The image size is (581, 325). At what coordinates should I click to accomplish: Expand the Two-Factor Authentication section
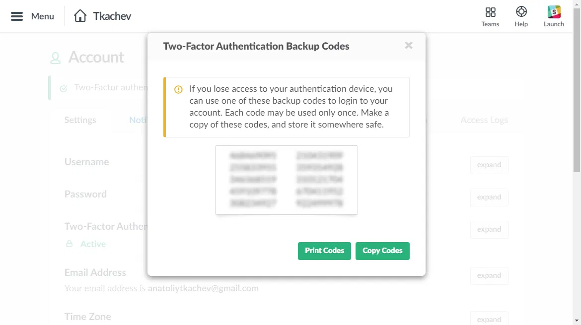pos(489,230)
